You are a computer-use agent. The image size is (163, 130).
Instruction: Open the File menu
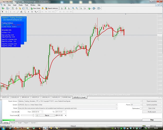tap(4, 5)
